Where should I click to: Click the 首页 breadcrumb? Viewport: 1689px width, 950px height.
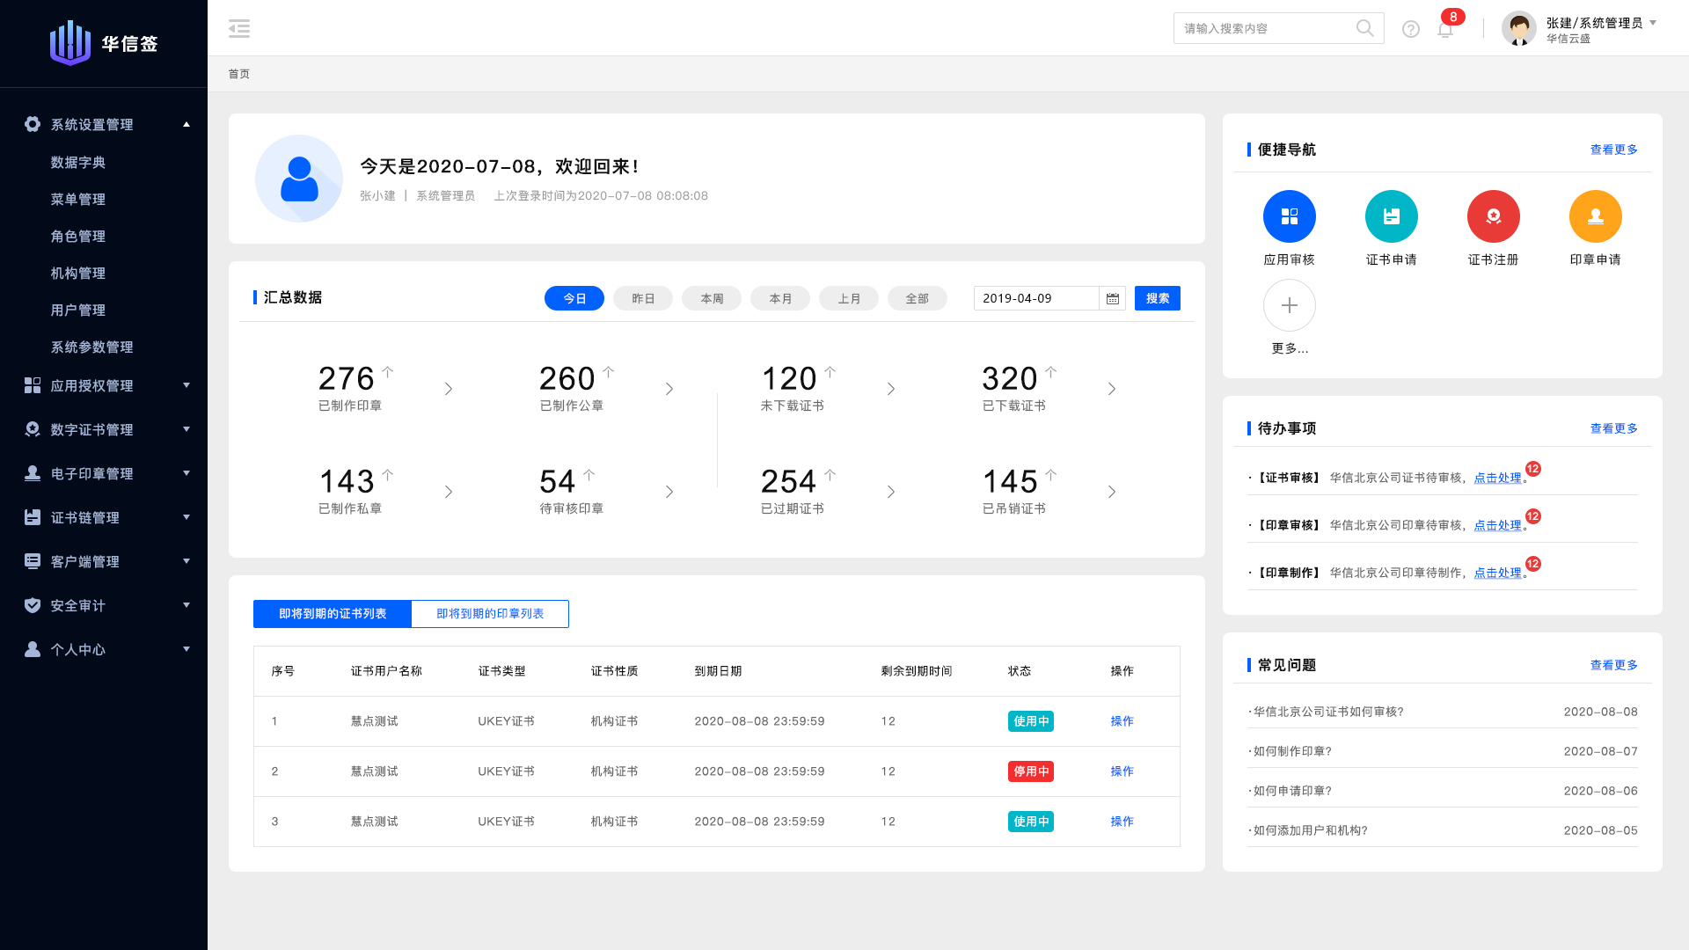pos(239,74)
